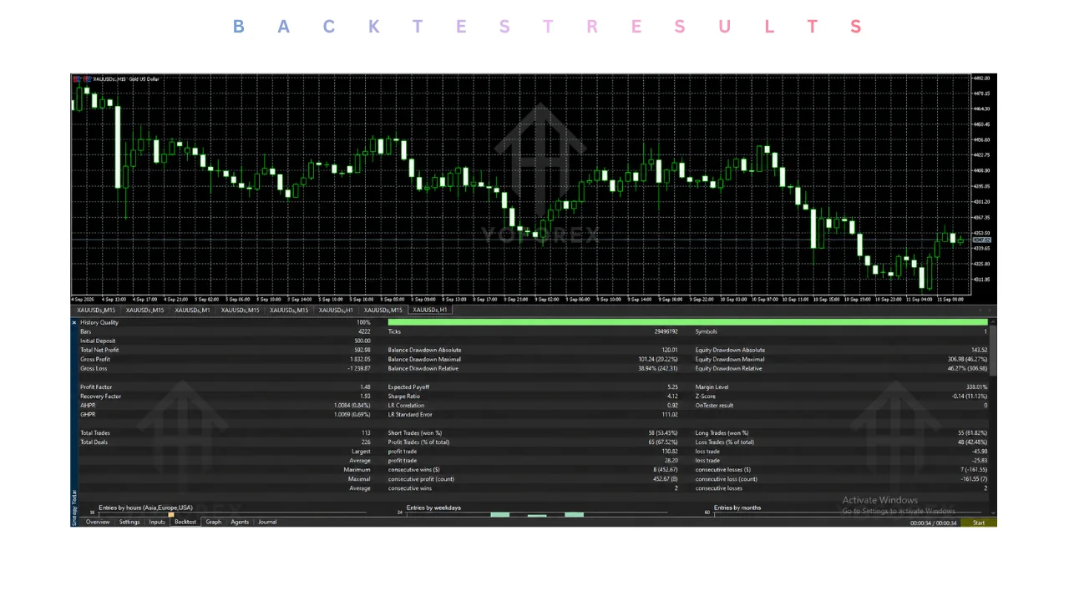
Task: Click the Entries by weekdays chart heading
Action: click(x=433, y=508)
